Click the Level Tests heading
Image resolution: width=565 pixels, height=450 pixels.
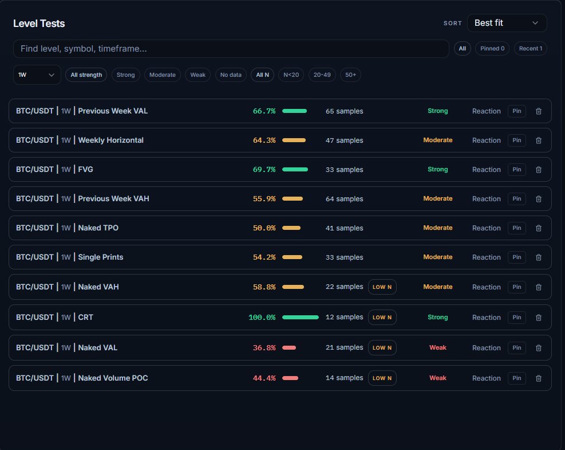coord(39,24)
